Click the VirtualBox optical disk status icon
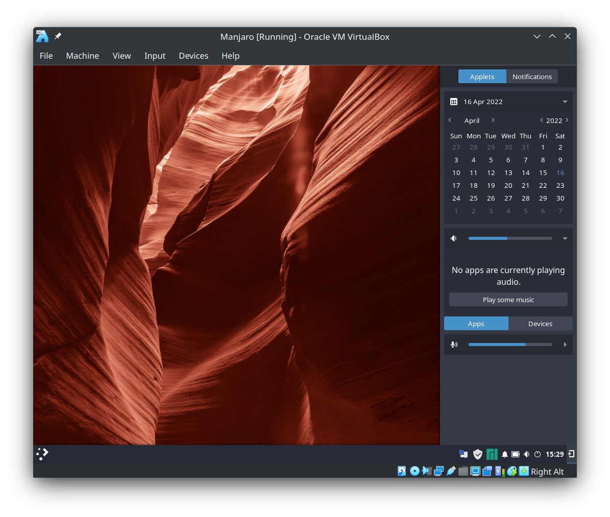610x517 pixels. coord(414,471)
